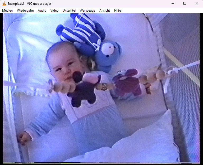Open the Werkzeuge menu

point(87,11)
